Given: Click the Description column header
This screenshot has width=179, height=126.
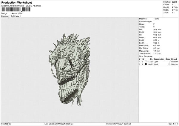Looking at the screenshot, I should [159, 59].
